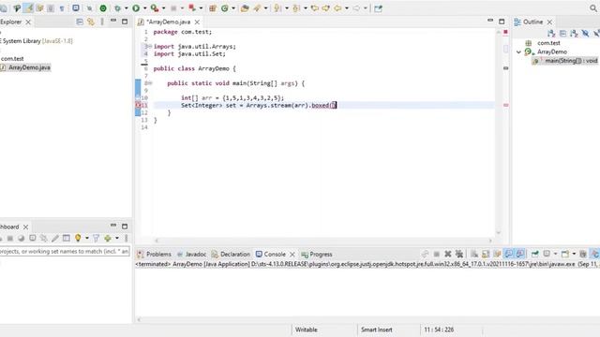Click the Last Edit Location arrow icon
The height and width of the screenshot is (337, 600).
[315, 8]
